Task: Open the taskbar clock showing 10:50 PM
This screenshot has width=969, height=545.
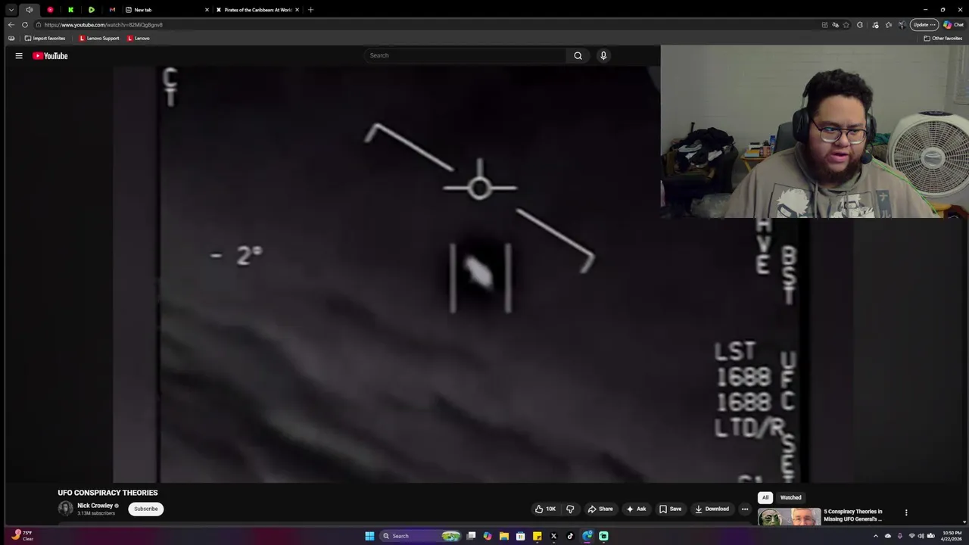Action: tap(951, 536)
